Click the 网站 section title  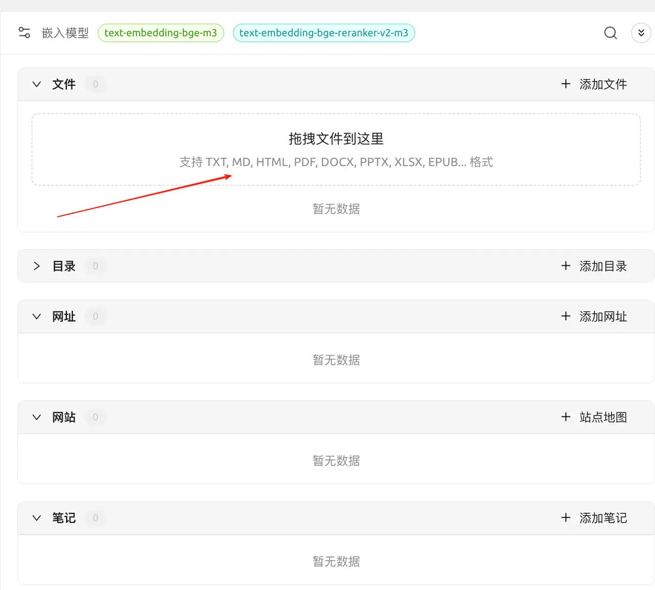(x=64, y=417)
